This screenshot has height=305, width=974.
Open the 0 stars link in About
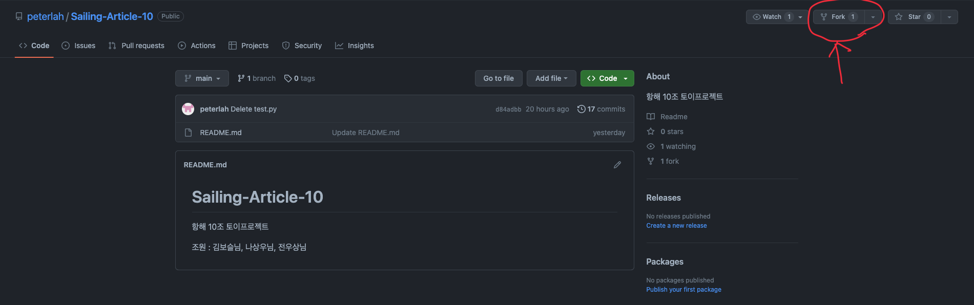(665, 132)
